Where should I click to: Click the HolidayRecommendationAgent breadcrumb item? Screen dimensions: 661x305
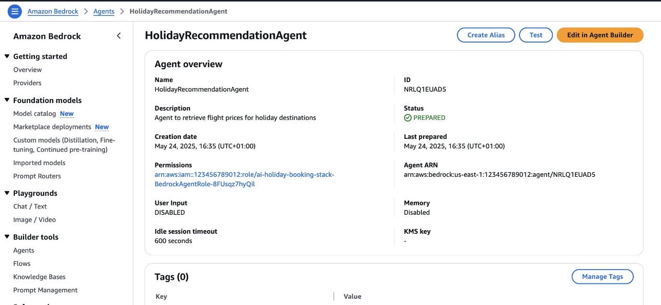point(178,11)
